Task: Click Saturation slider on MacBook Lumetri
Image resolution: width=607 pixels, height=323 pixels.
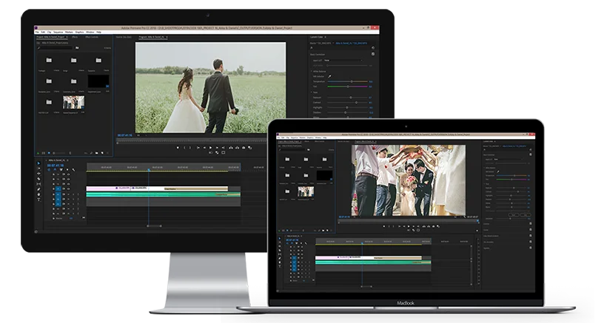Action: pyautogui.click(x=510, y=219)
